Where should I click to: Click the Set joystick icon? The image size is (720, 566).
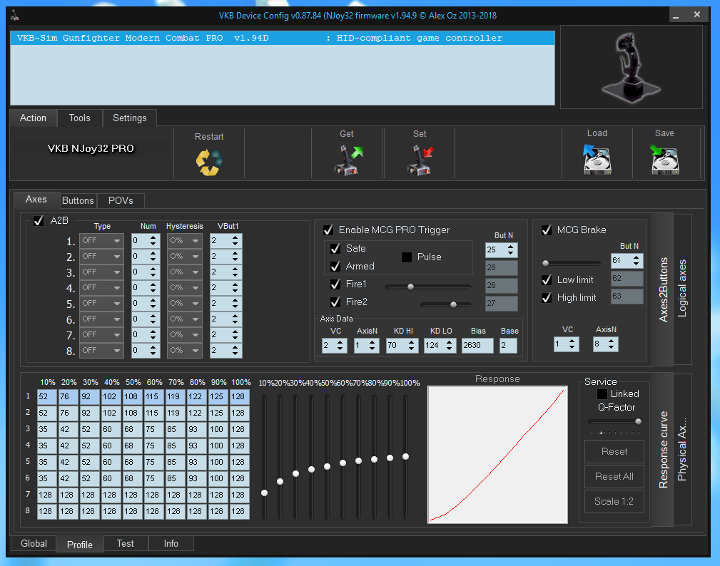(420, 160)
